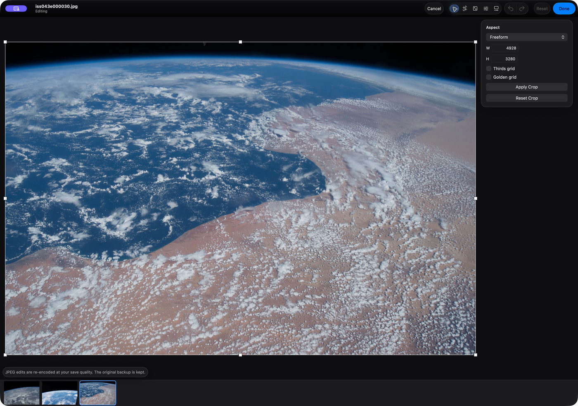Image resolution: width=578 pixels, height=406 pixels.
Task: Click the bottom-right crop corner handle
Action: pos(476,355)
